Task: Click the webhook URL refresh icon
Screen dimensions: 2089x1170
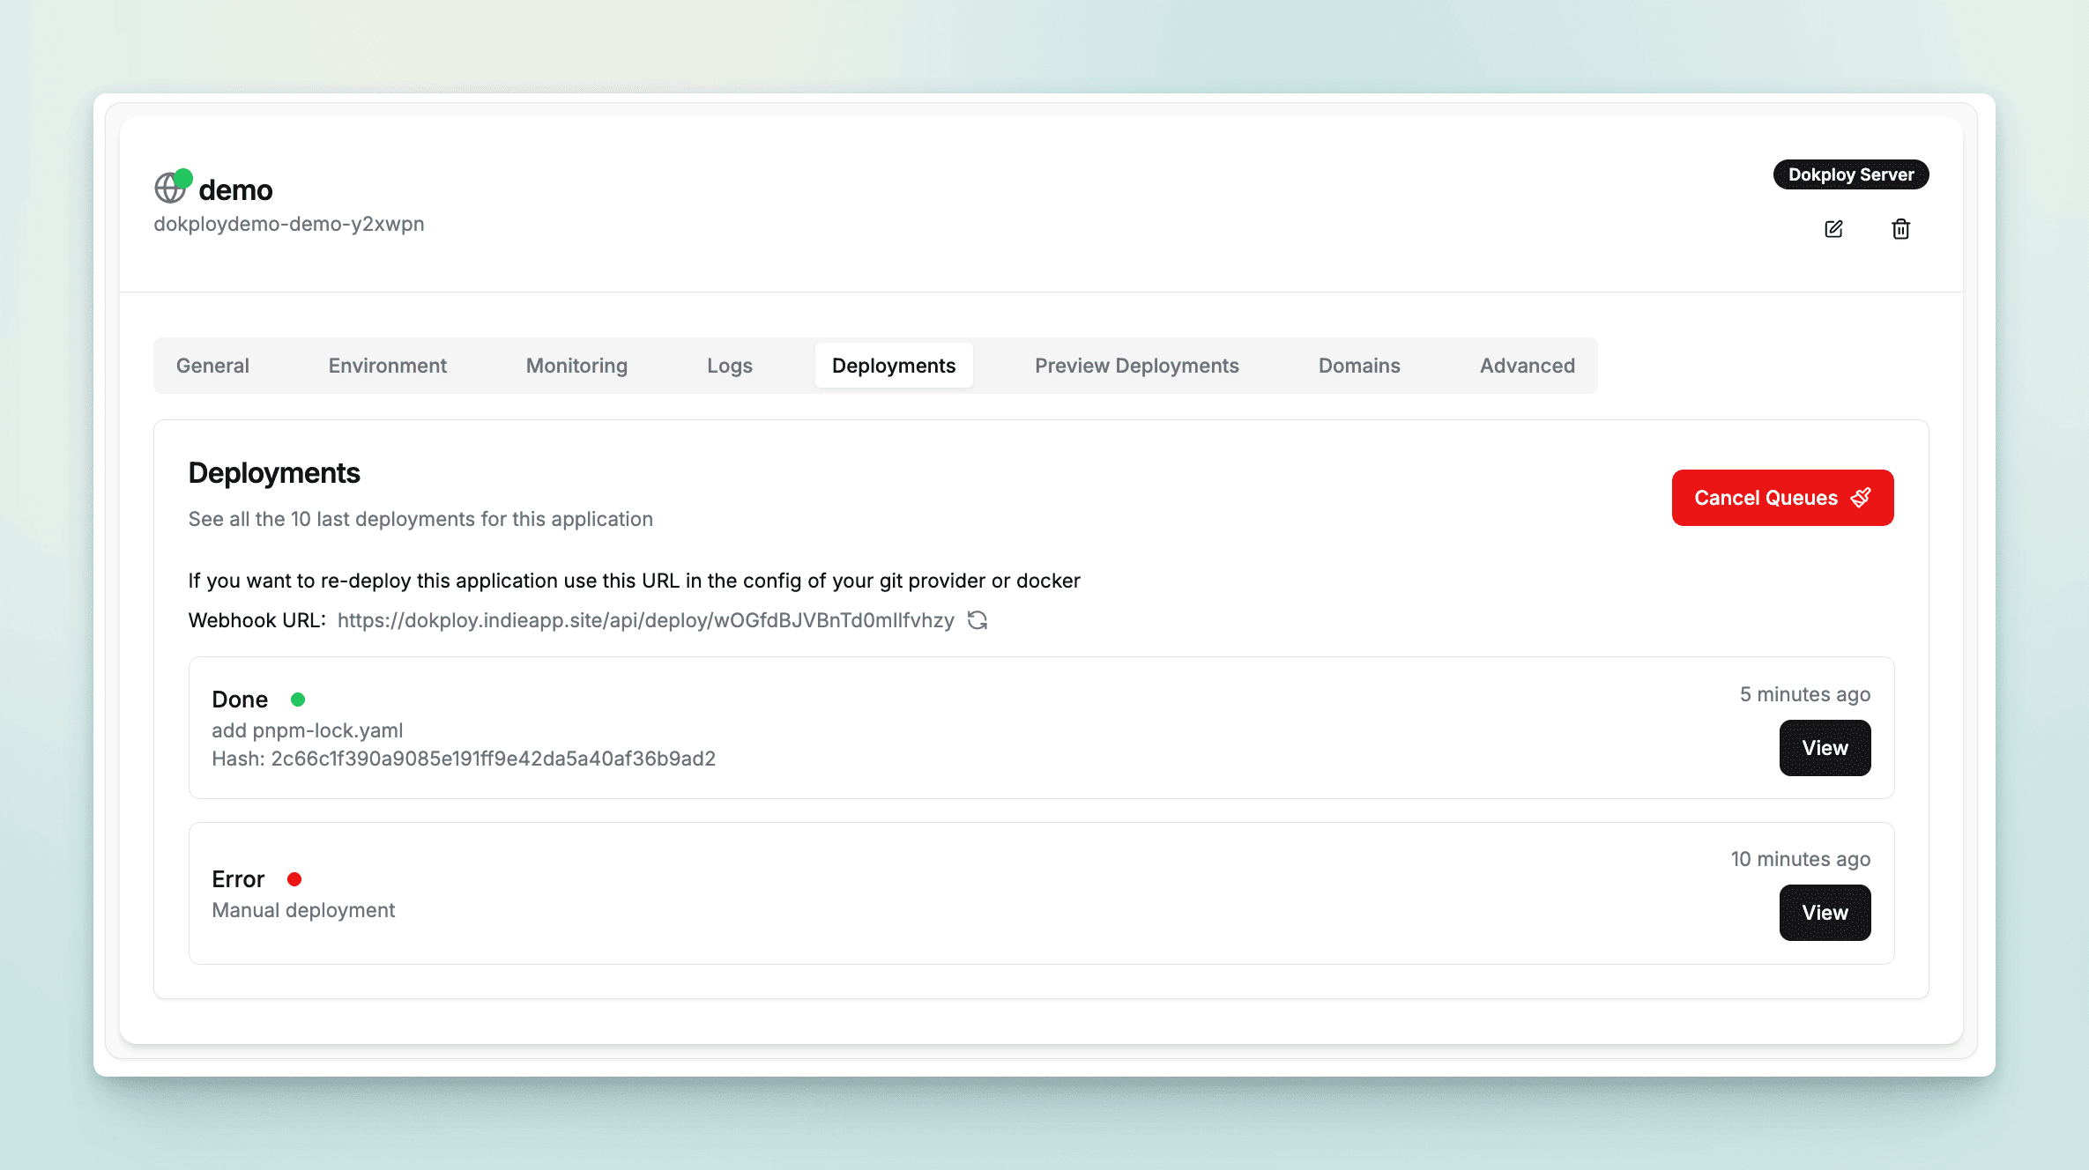Action: [977, 620]
